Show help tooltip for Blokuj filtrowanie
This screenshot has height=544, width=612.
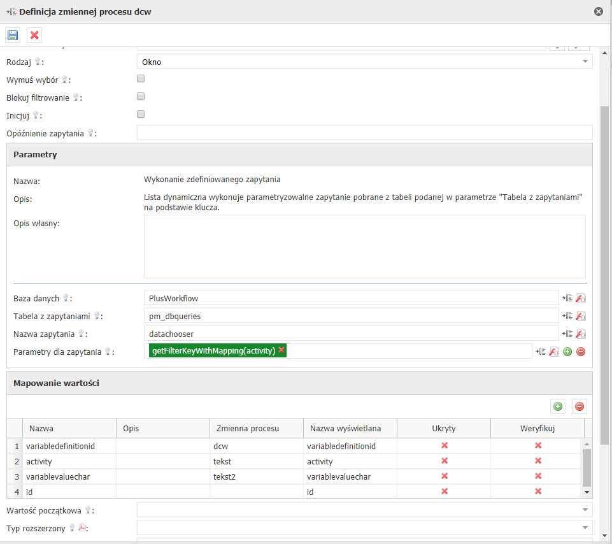76,97
